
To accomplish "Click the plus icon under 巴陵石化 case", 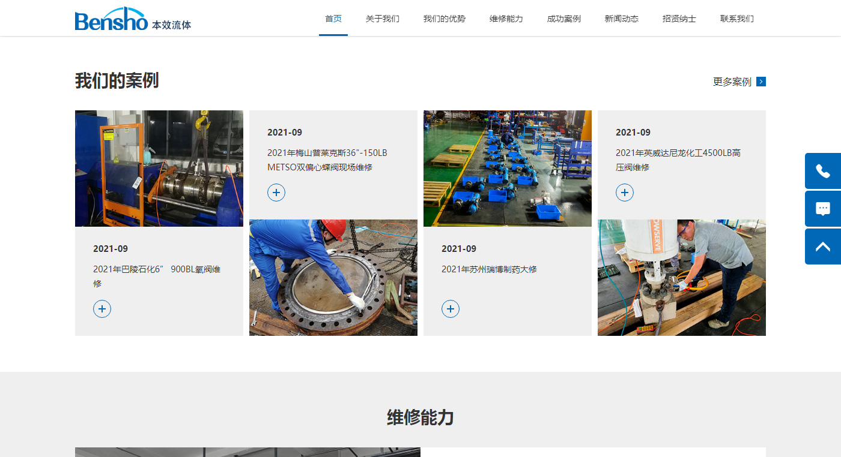I will 102,309.
